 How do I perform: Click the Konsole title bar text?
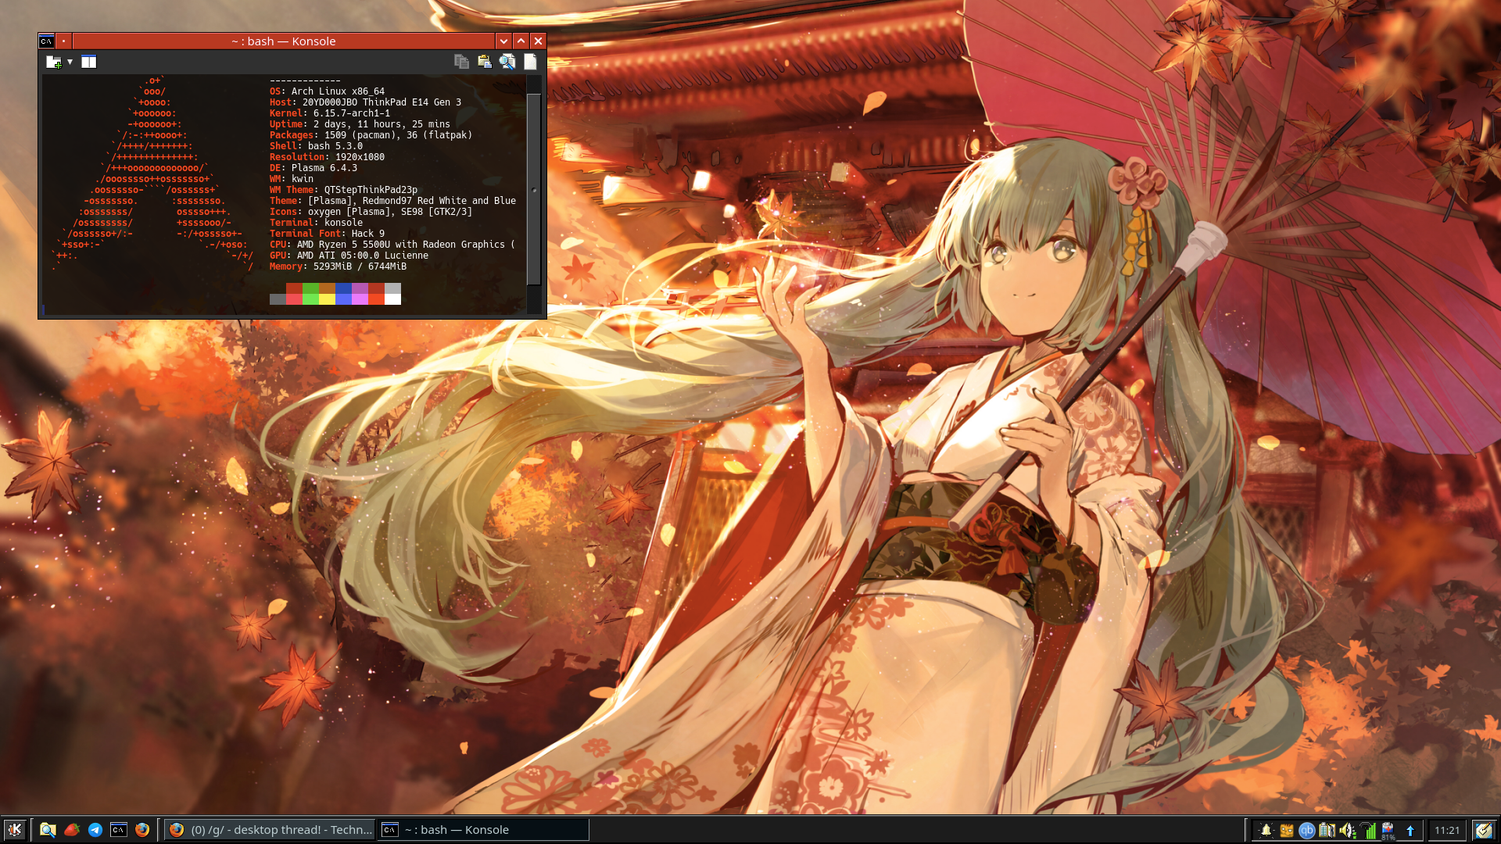click(284, 41)
